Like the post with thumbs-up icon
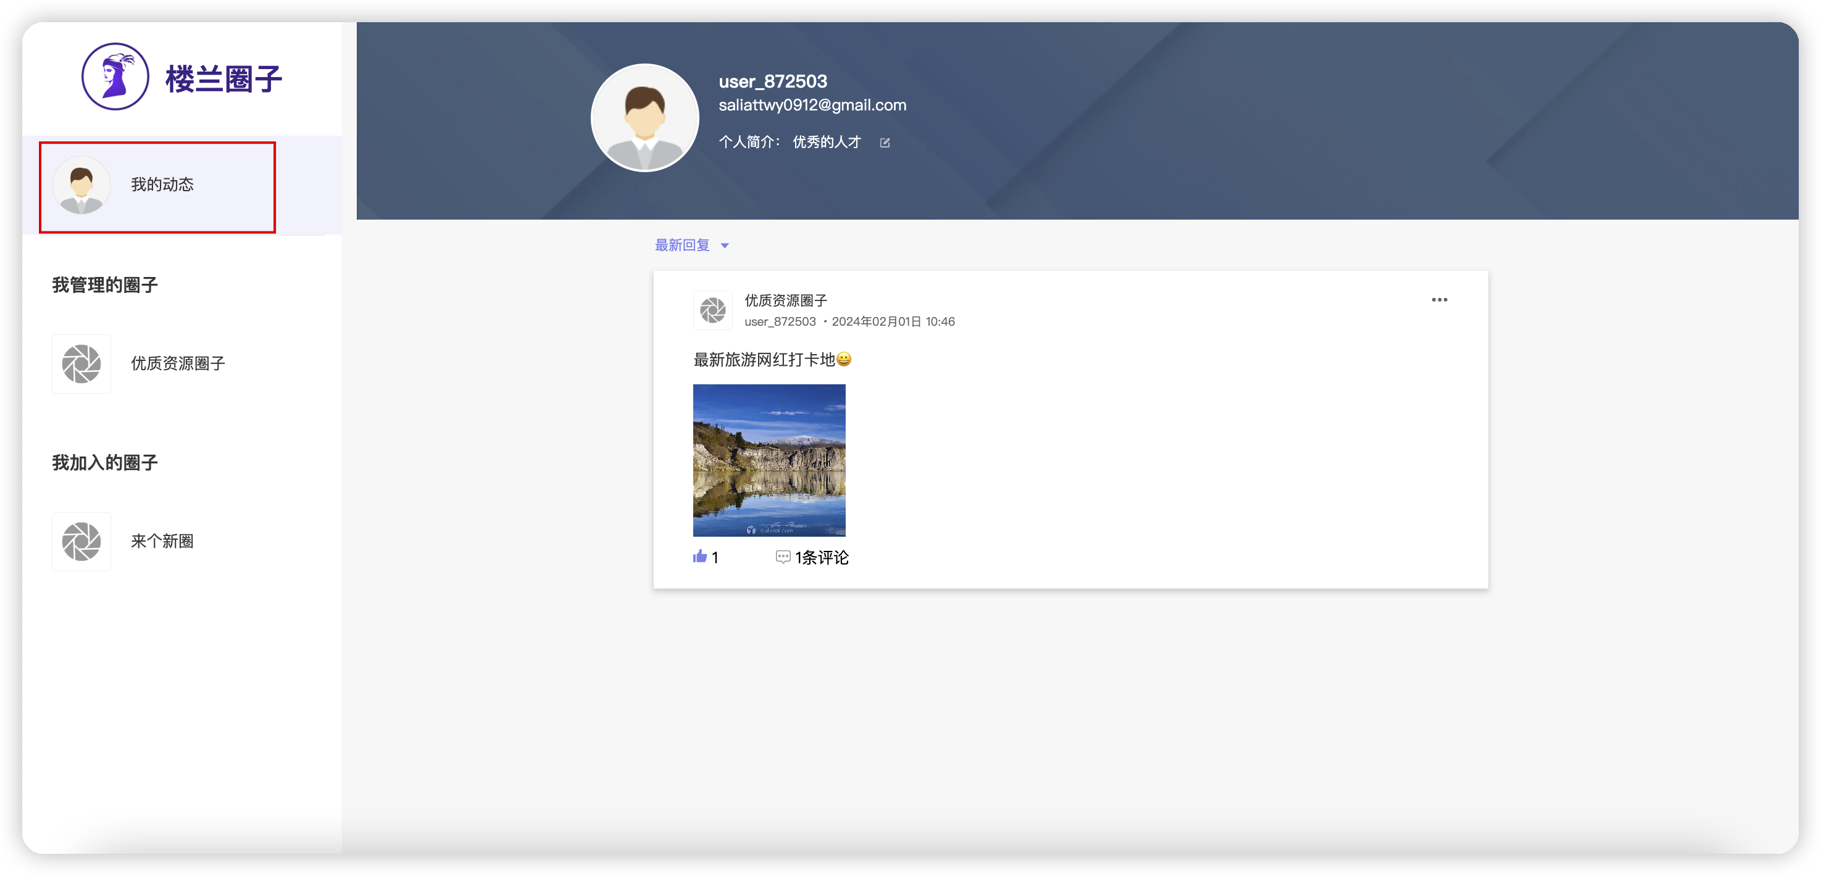 click(700, 556)
